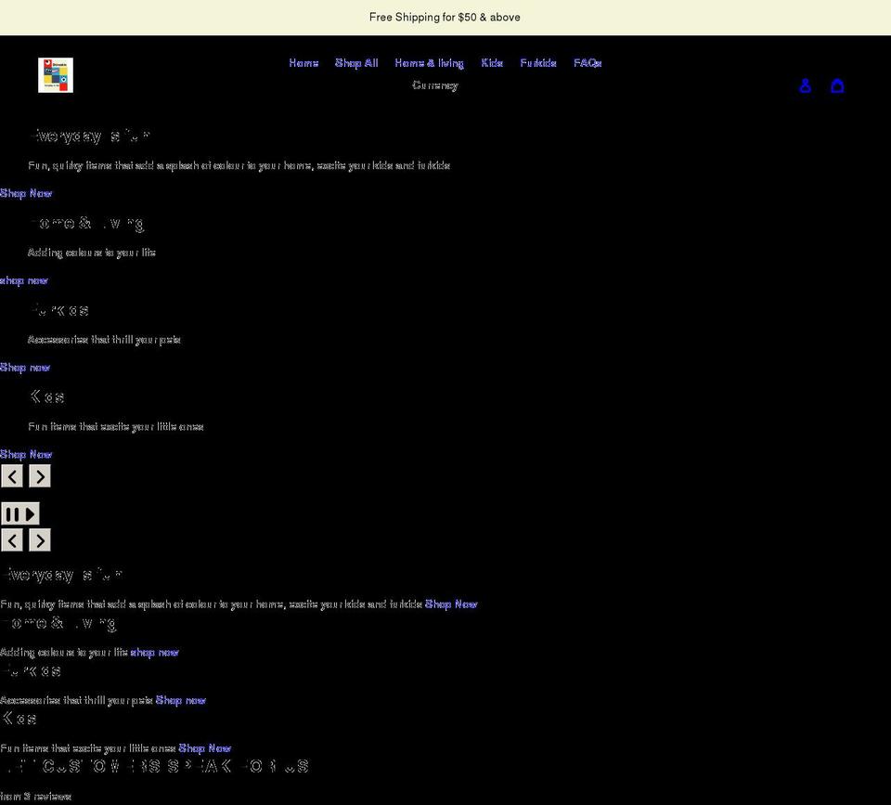The width and height of the screenshot is (891, 805).
Task: Select Shop All in the navigation
Action: click(355, 62)
